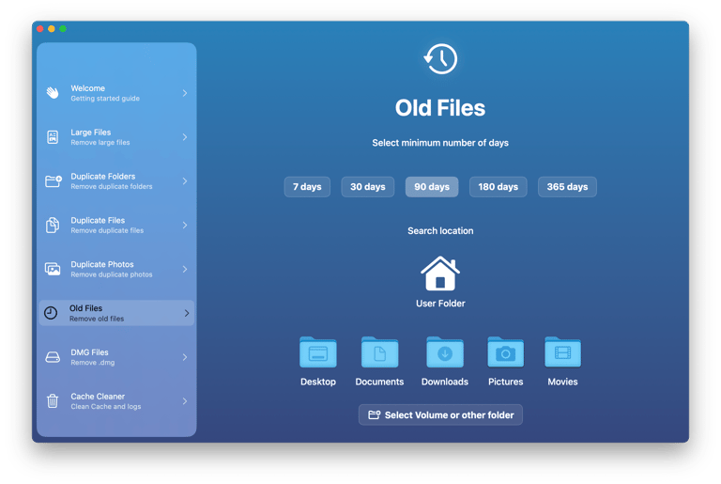
Task: Click the Cache Cleaner title text
Action: (x=98, y=397)
